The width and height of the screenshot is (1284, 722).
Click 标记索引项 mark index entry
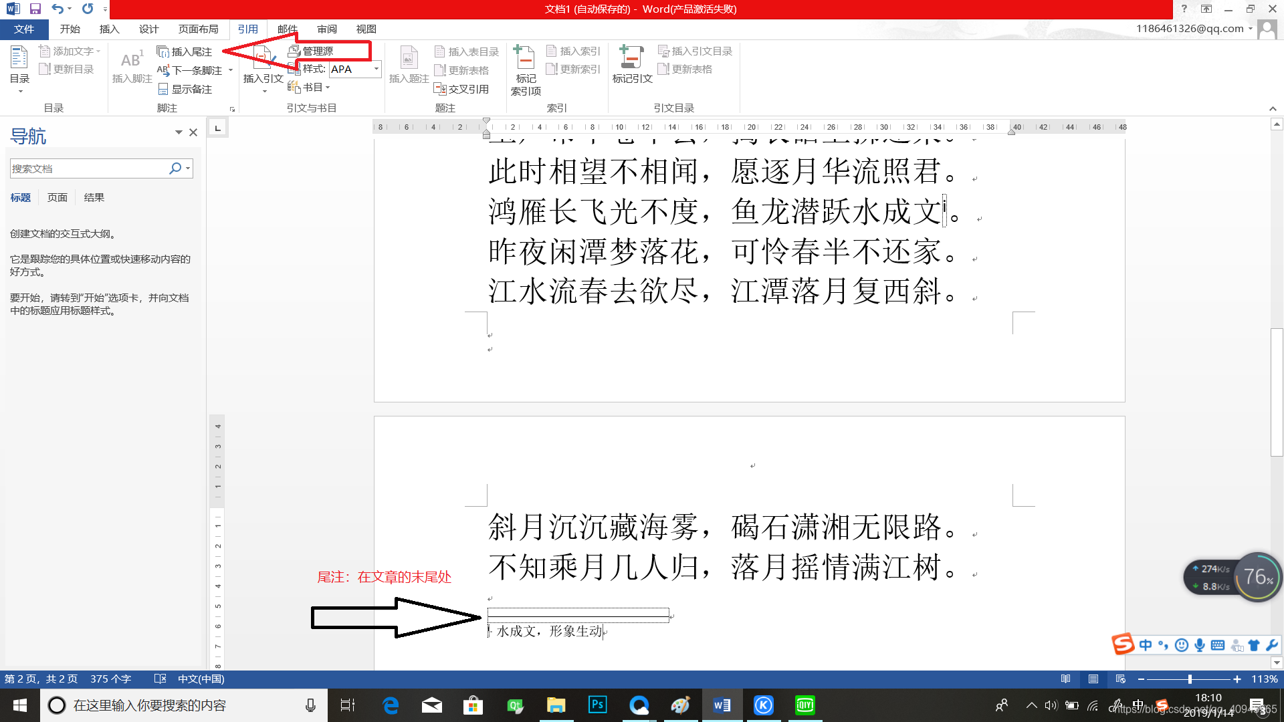pos(526,71)
